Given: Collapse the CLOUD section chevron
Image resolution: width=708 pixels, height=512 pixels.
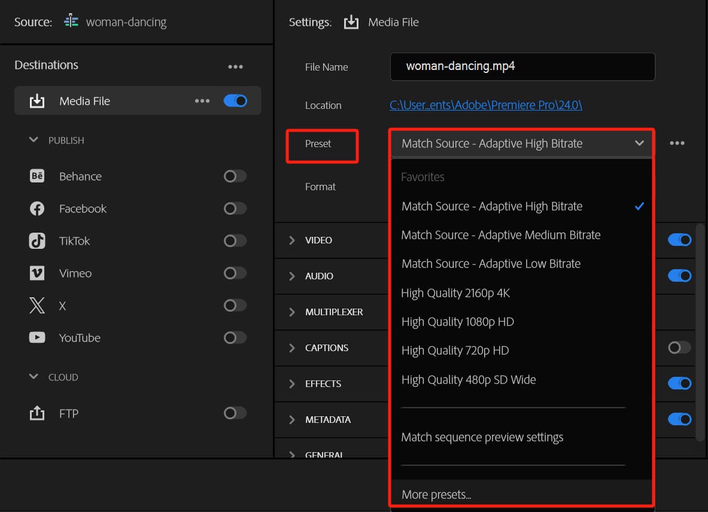Looking at the screenshot, I should point(34,376).
